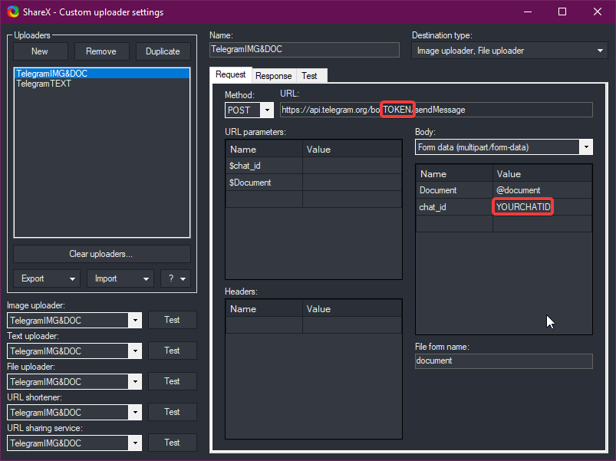The width and height of the screenshot is (616, 461).
Task: Minimize the ShareX settings window
Action: coord(528,12)
